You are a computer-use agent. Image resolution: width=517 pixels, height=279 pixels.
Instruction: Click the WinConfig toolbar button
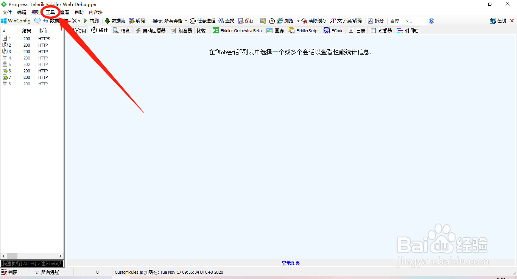click(16, 21)
